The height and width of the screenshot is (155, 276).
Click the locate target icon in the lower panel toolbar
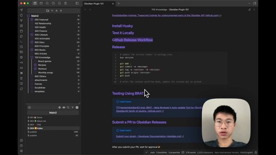coord(60,107)
